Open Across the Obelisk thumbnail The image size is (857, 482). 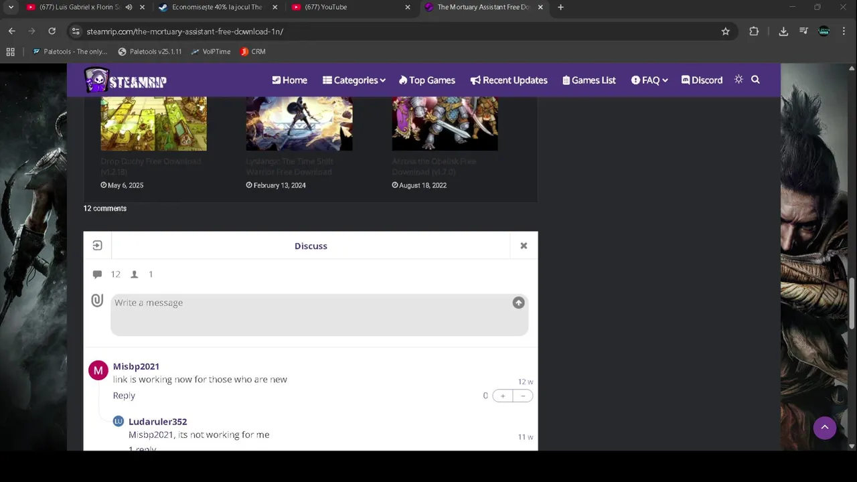445,124
